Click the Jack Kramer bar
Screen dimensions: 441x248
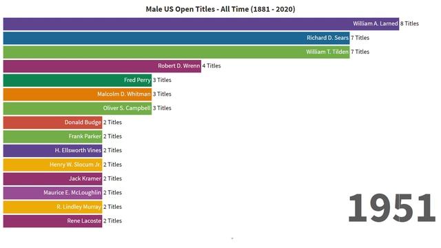(x=52, y=178)
